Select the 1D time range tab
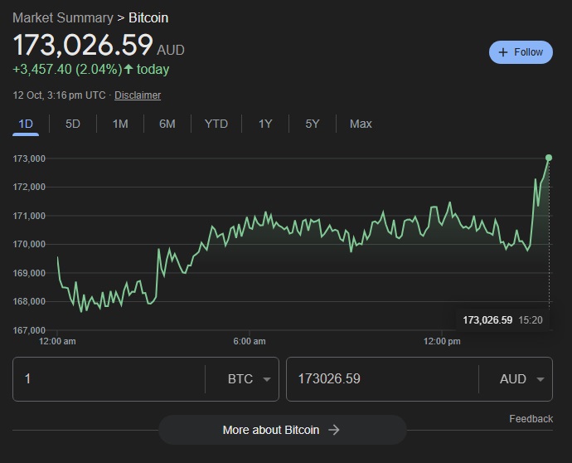The height and width of the screenshot is (463, 572). (x=26, y=124)
